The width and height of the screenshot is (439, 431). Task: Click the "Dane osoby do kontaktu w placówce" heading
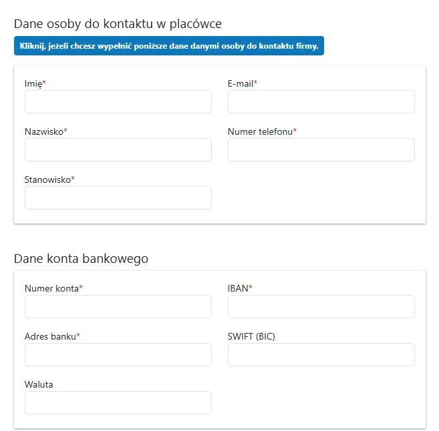point(118,24)
